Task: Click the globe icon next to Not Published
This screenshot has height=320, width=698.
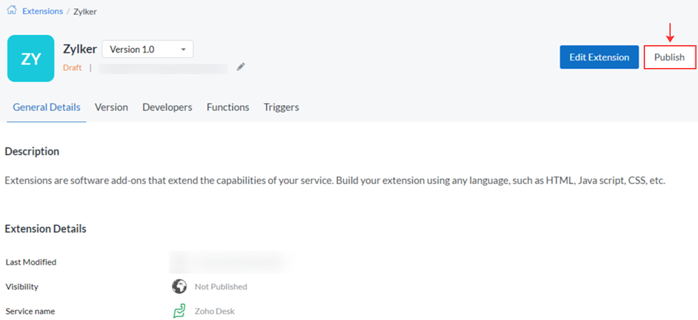Action: (x=179, y=287)
